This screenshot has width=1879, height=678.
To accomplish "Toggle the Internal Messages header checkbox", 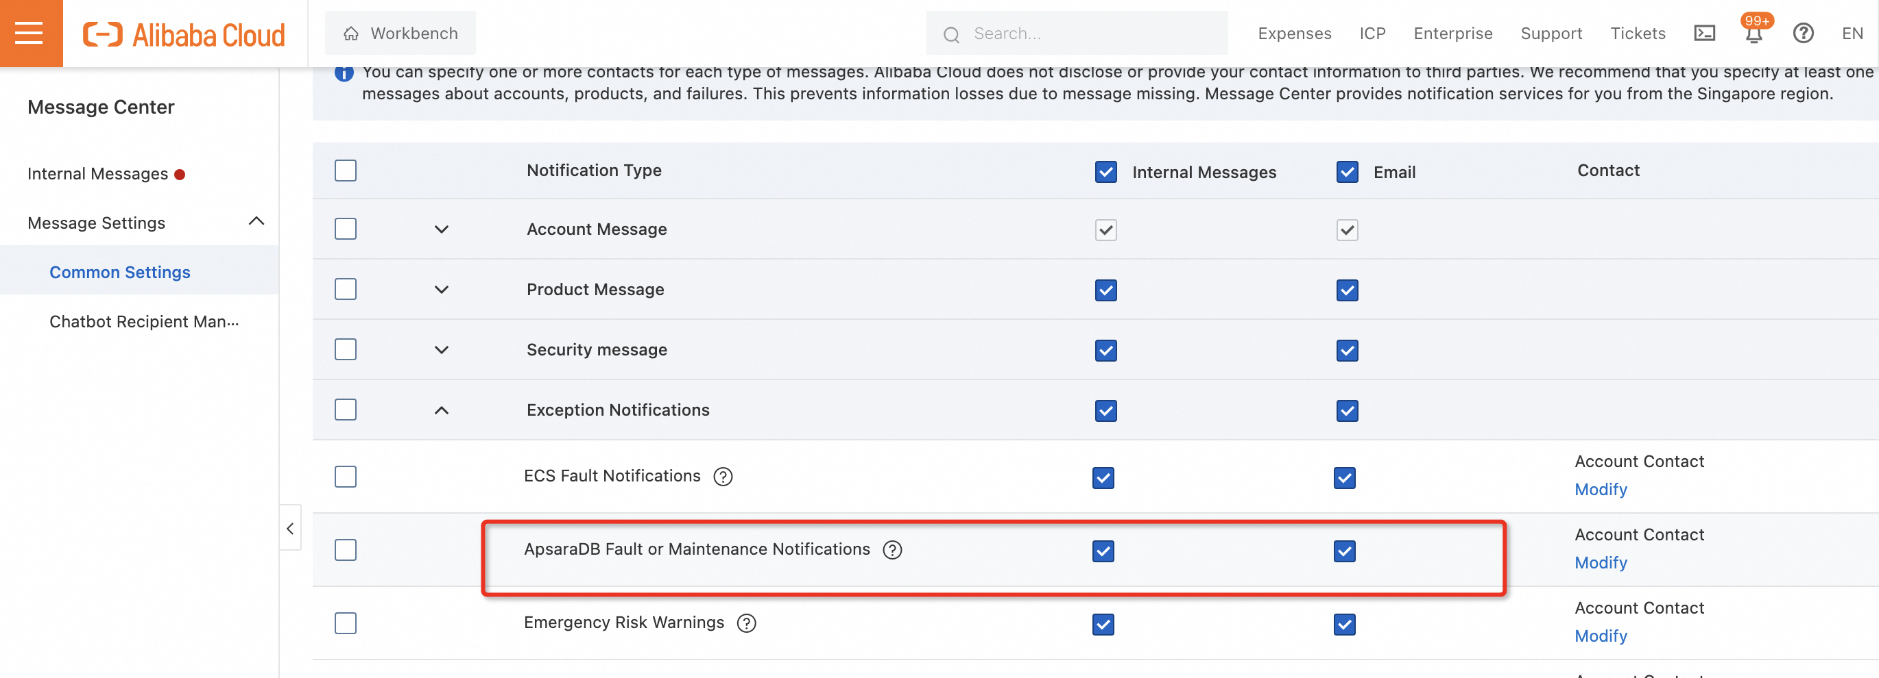I will 1106,172.
